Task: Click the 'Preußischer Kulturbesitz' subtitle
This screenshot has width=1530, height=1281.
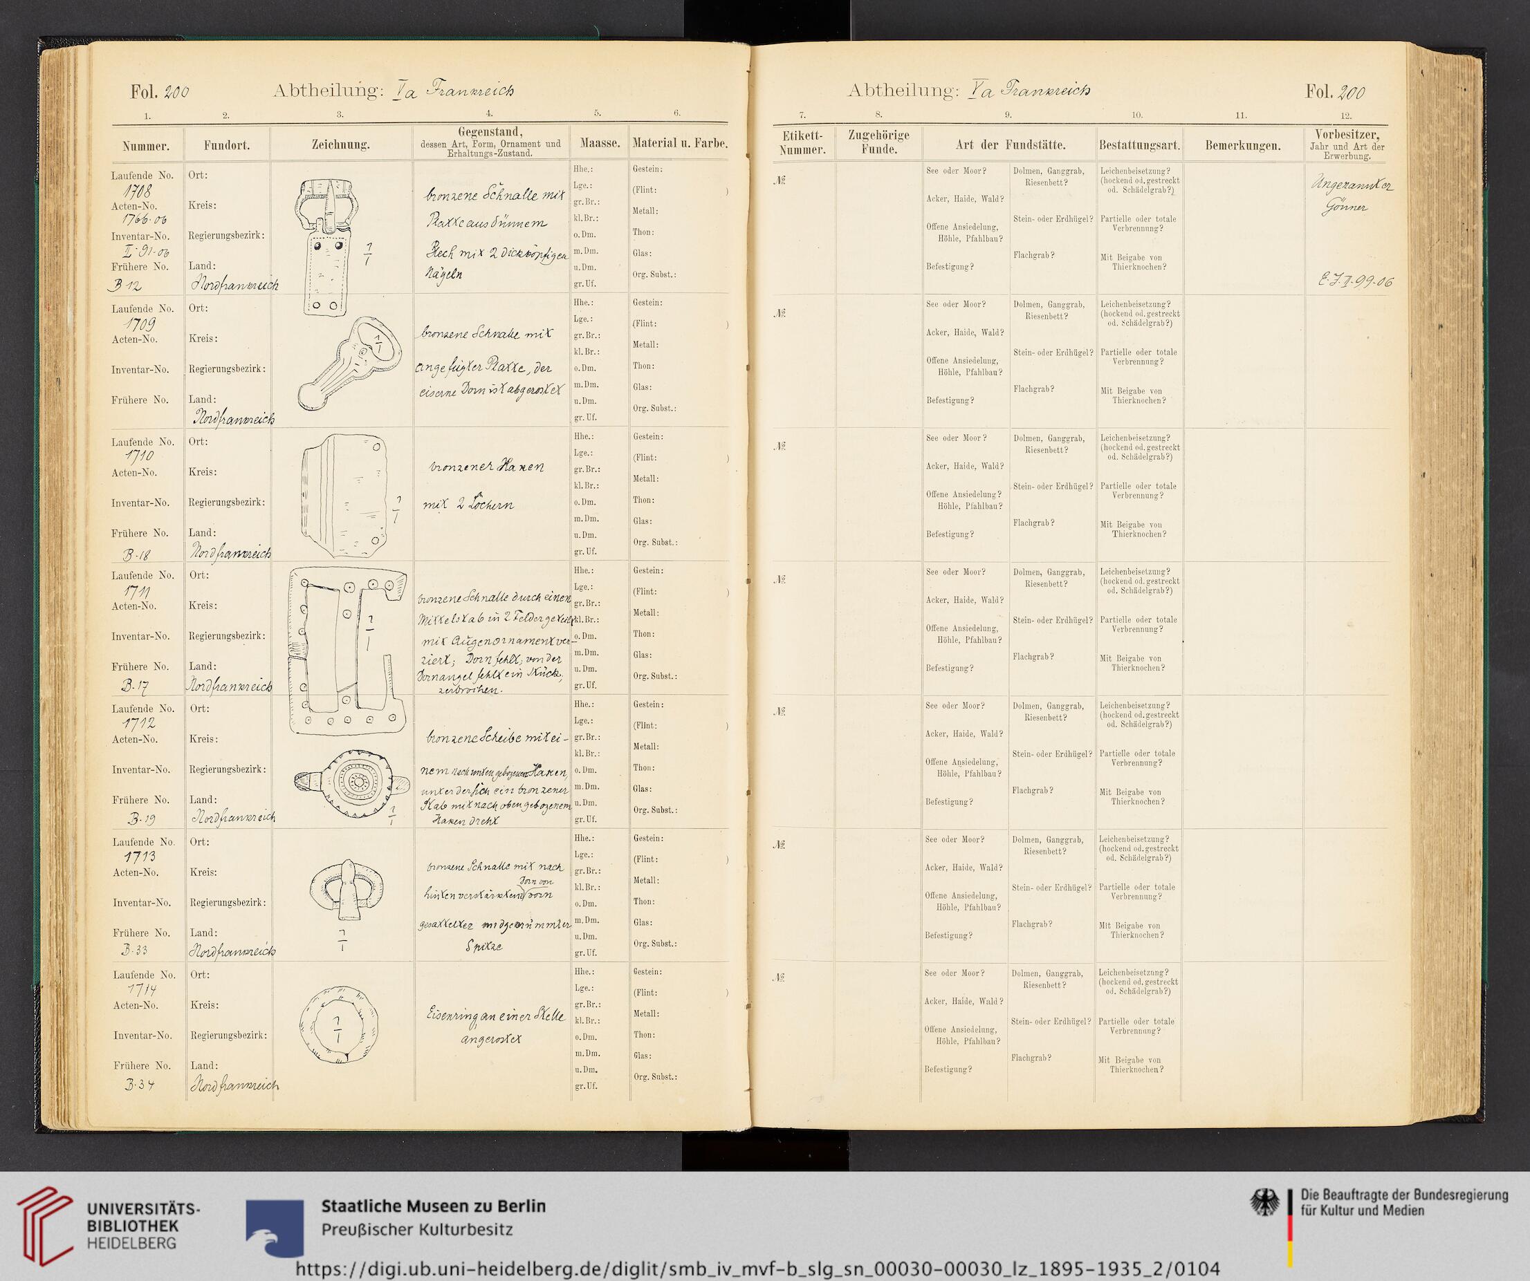Action: click(417, 1230)
